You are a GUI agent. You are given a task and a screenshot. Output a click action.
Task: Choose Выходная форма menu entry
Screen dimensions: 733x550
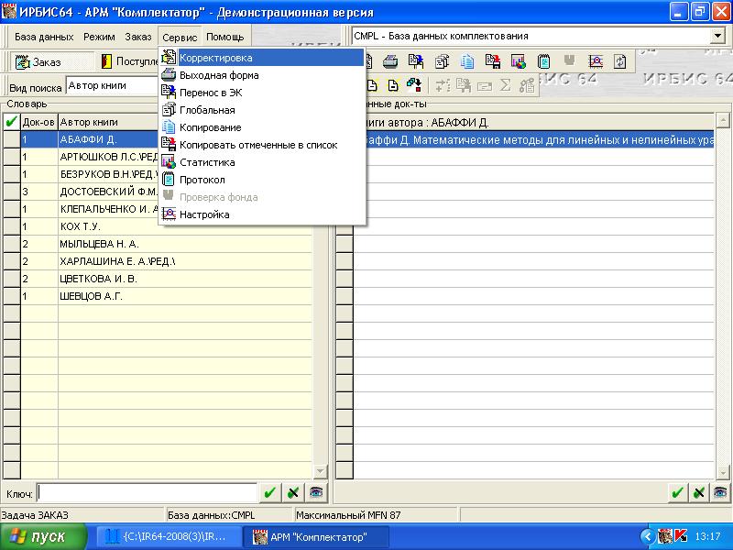(x=262, y=75)
